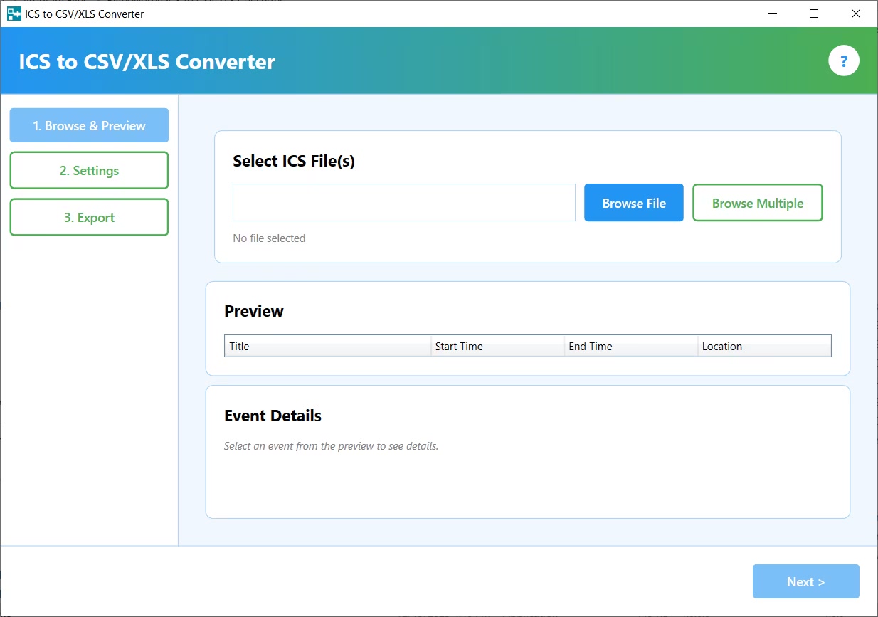The width and height of the screenshot is (878, 617).
Task: Click the ICS file path input field
Action: (403, 203)
